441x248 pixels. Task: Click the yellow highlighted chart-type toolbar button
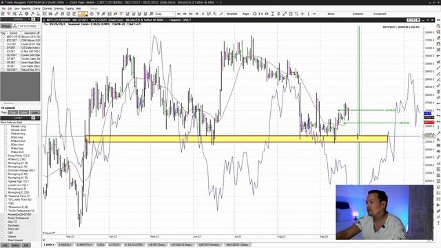pos(83,14)
